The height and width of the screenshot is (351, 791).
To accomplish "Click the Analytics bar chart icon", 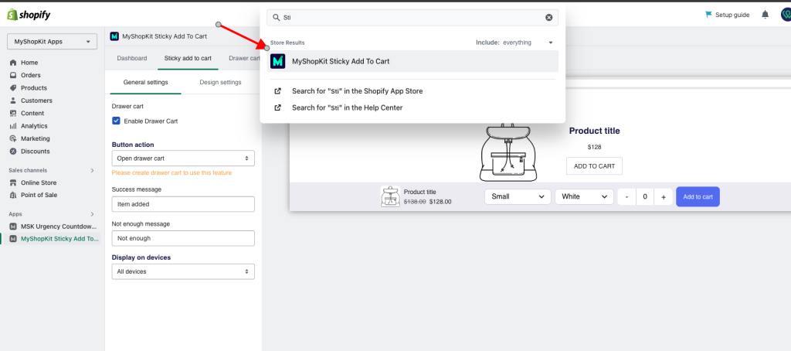I will tap(13, 126).
